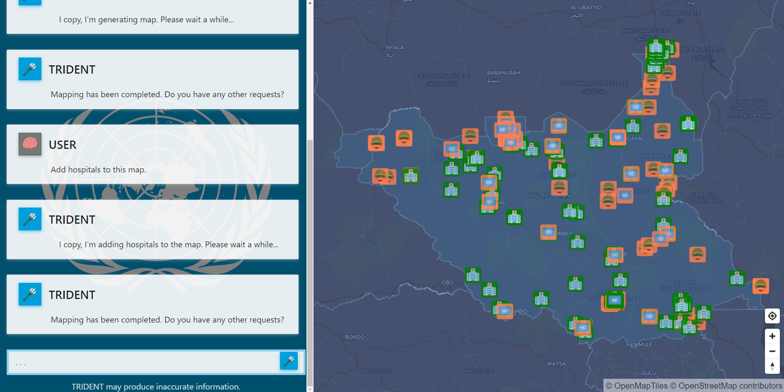Click the USER brain avatar icon
The image size is (784, 392).
click(x=29, y=144)
